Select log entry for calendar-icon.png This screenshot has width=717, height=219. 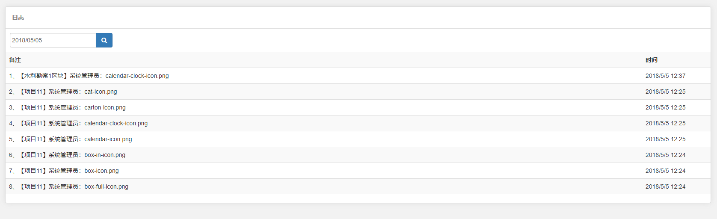click(x=71, y=139)
